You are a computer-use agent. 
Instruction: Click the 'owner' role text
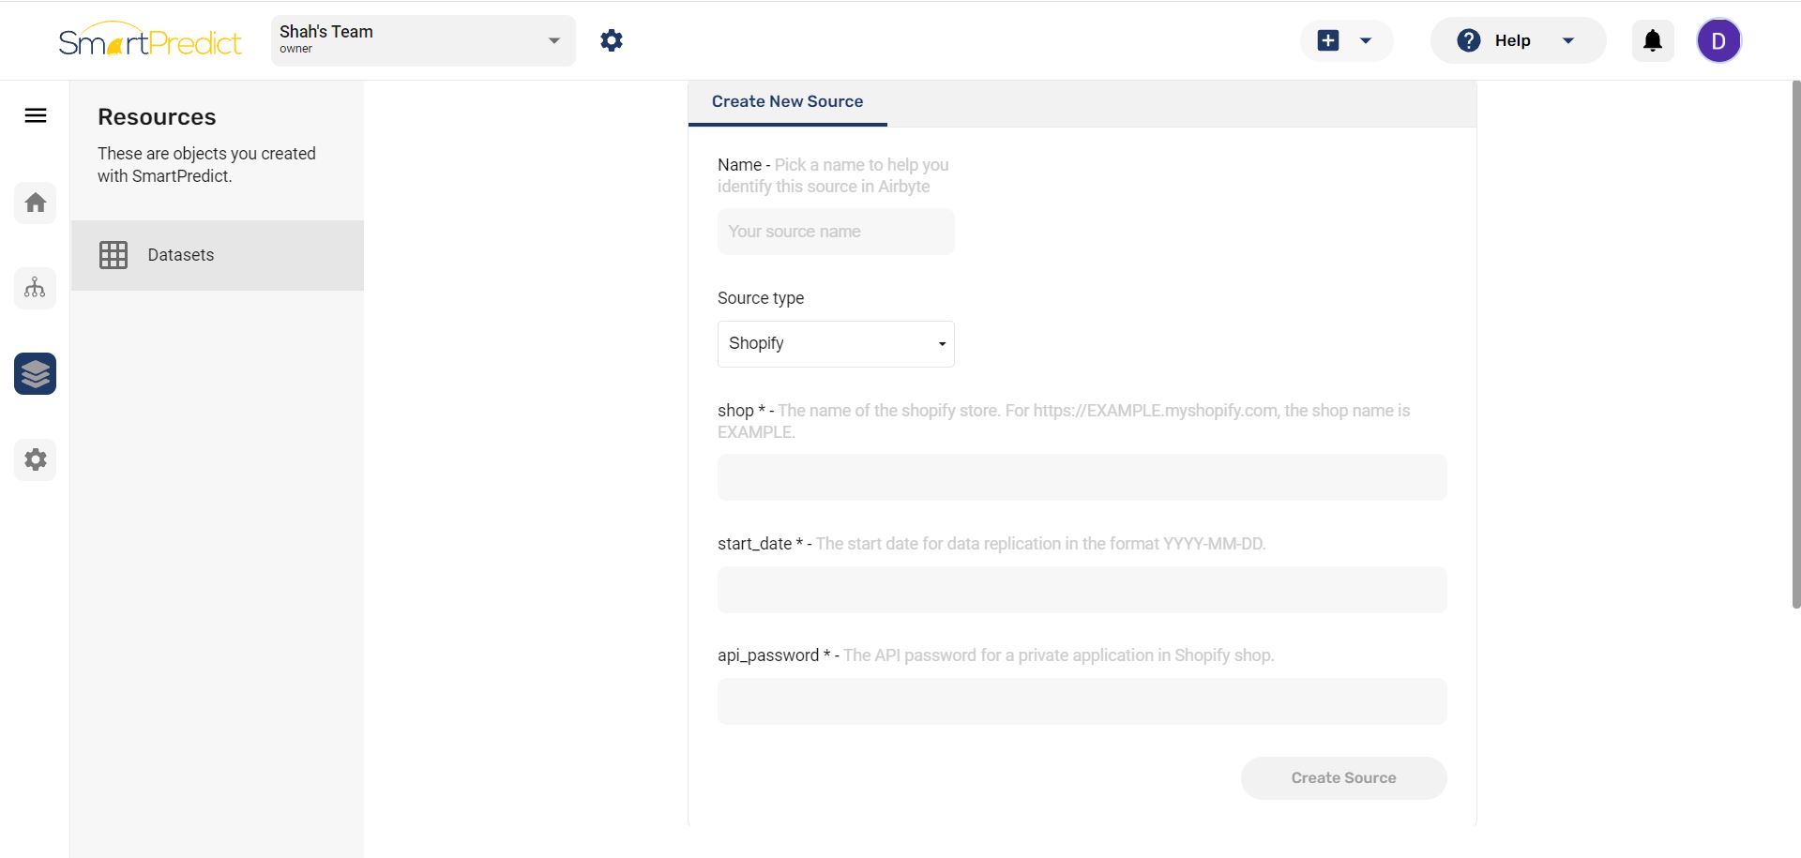click(x=295, y=49)
